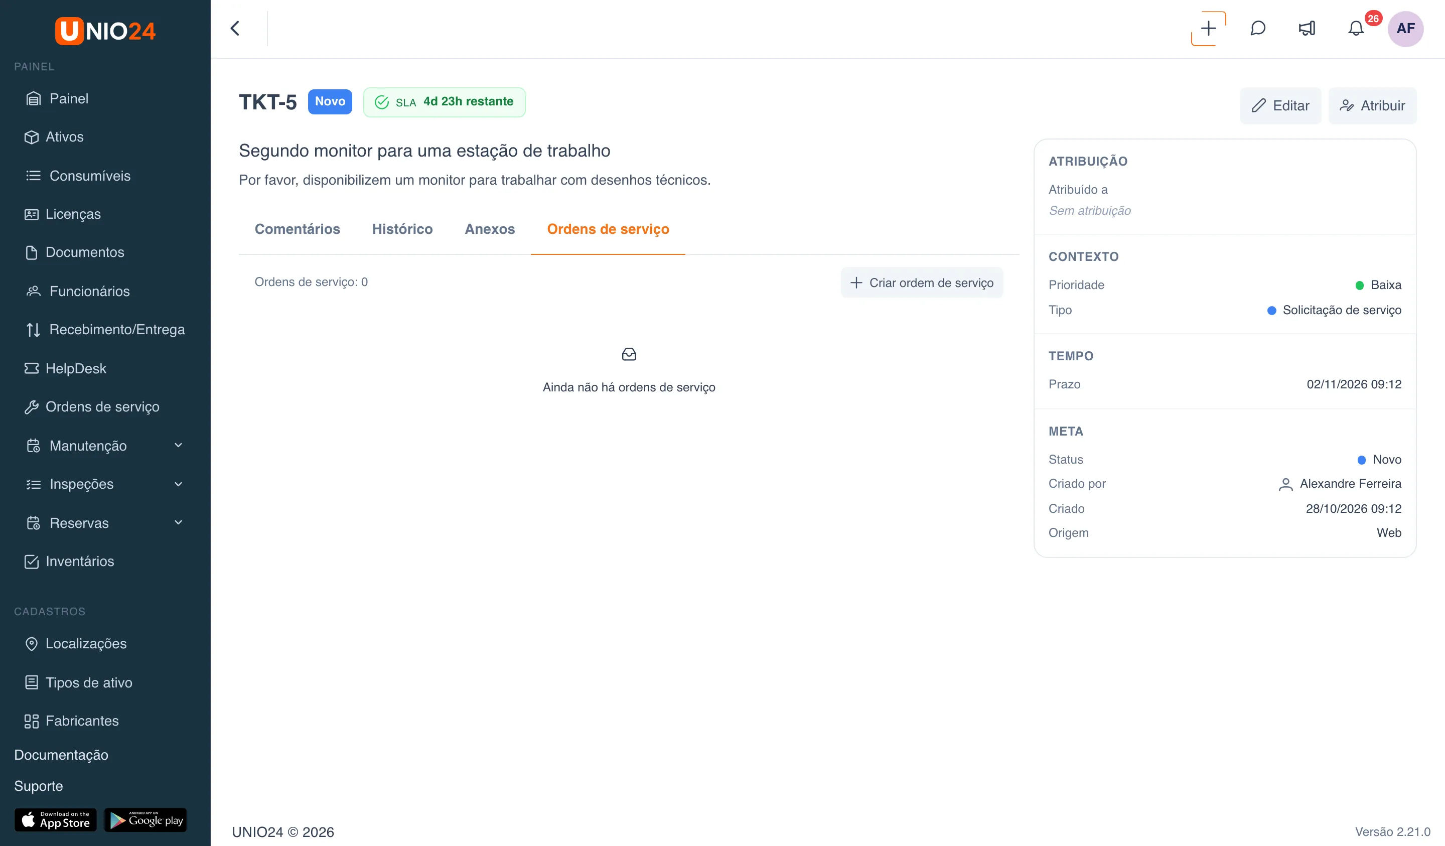Open the announcements megaphone icon
Screen dimensions: 1445x846
(x=1307, y=28)
